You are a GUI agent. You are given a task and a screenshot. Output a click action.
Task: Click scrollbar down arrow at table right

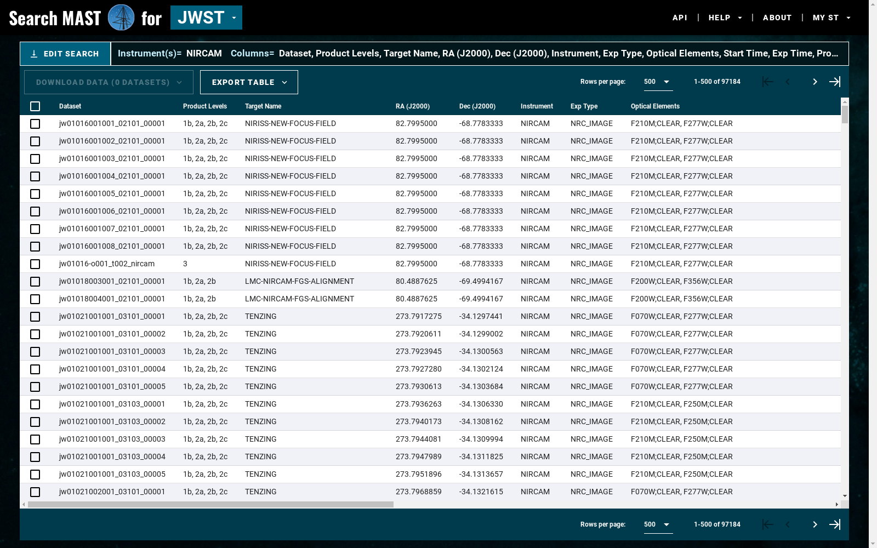point(845,495)
